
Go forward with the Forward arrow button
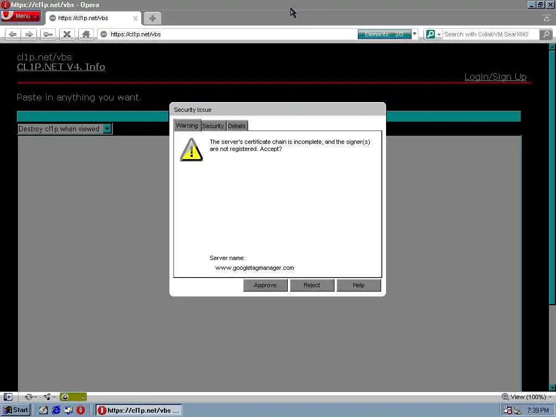click(x=29, y=34)
